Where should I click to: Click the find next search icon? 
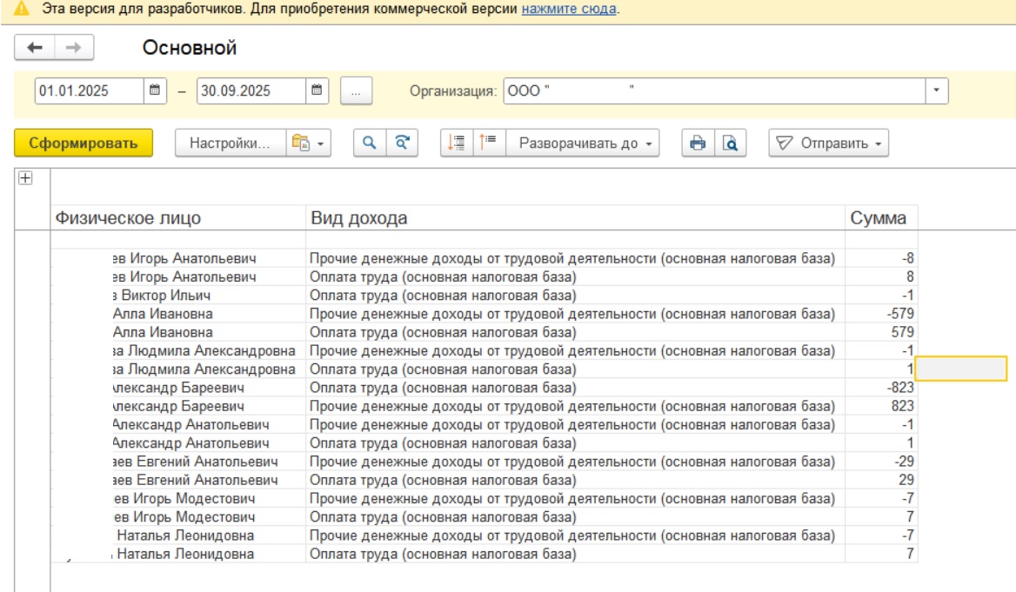[x=401, y=143]
